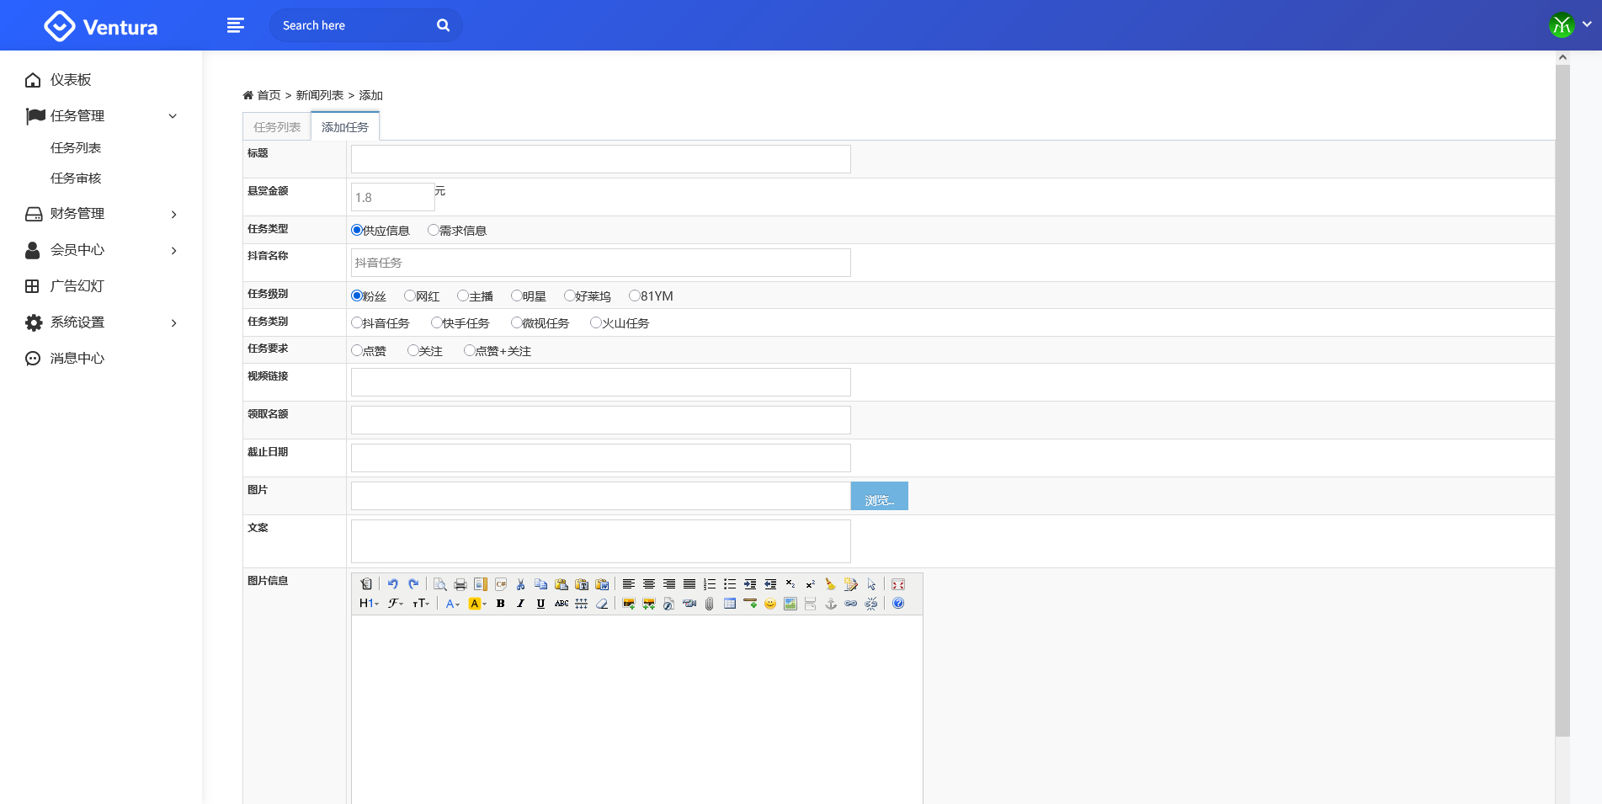
Task: Open the H1 heading dropdown
Action: (x=369, y=604)
